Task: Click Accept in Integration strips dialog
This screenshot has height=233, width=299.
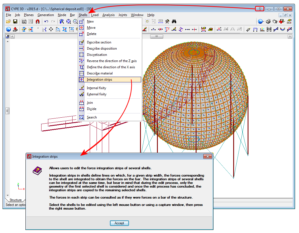Action: tap(119, 223)
